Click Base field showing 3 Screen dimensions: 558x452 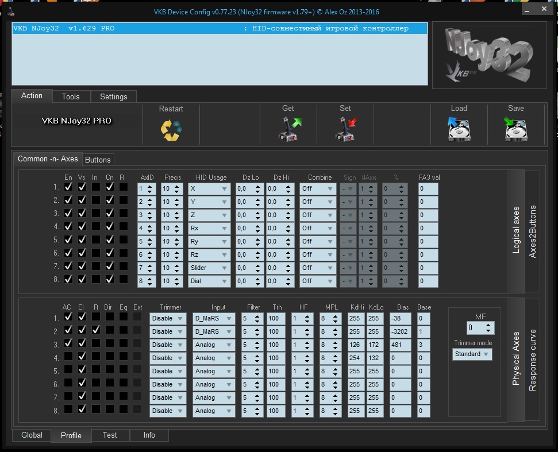pyautogui.click(x=424, y=345)
